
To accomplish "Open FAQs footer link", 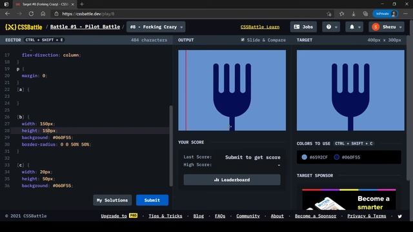I will click(x=220, y=216).
